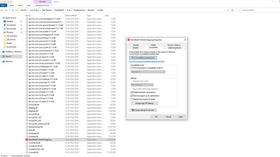Toggle Reduced color mode checkbox

click(132, 81)
